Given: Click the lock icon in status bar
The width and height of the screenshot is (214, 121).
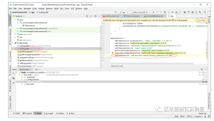Looking at the screenshot, I should tap(205, 117).
